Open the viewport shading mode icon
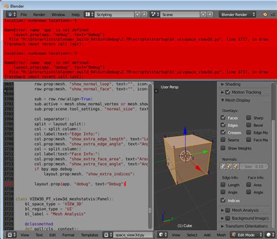The image size is (277, 239). [270, 235]
